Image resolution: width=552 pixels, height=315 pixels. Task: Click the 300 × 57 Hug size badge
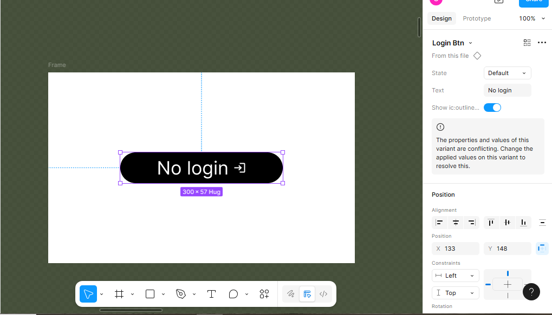[202, 192]
